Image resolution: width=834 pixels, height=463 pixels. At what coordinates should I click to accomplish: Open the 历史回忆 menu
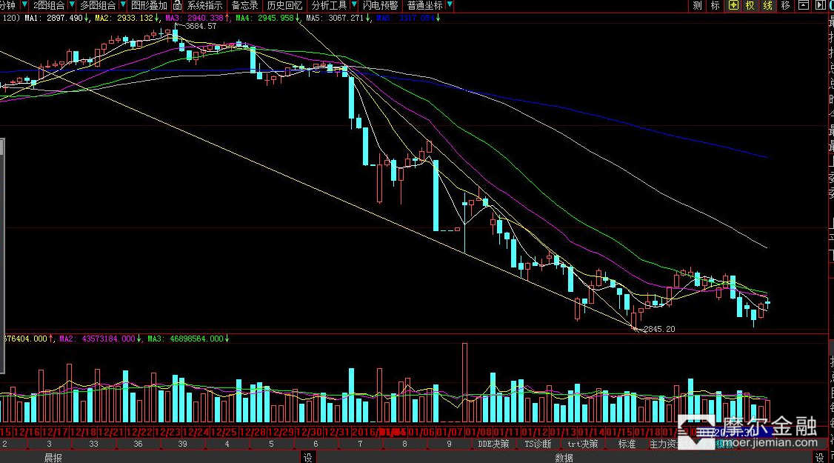[284, 6]
